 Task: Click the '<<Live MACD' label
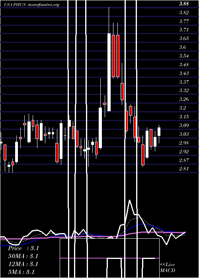tap(168, 267)
